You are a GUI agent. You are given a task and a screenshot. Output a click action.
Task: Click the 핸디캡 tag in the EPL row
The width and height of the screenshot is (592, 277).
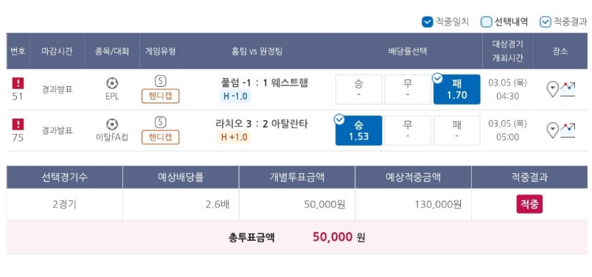pyautogui.click(x=161, y=96)
